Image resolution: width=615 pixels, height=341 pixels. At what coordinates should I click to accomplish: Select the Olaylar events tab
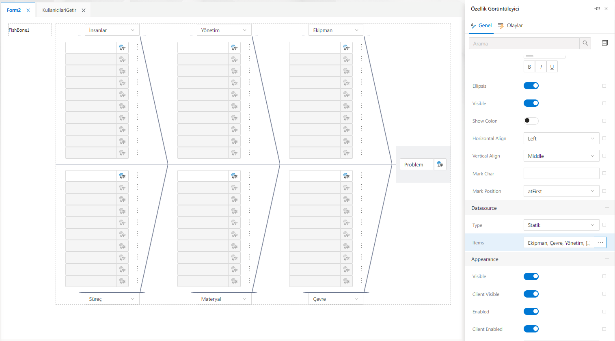[510, 25]
